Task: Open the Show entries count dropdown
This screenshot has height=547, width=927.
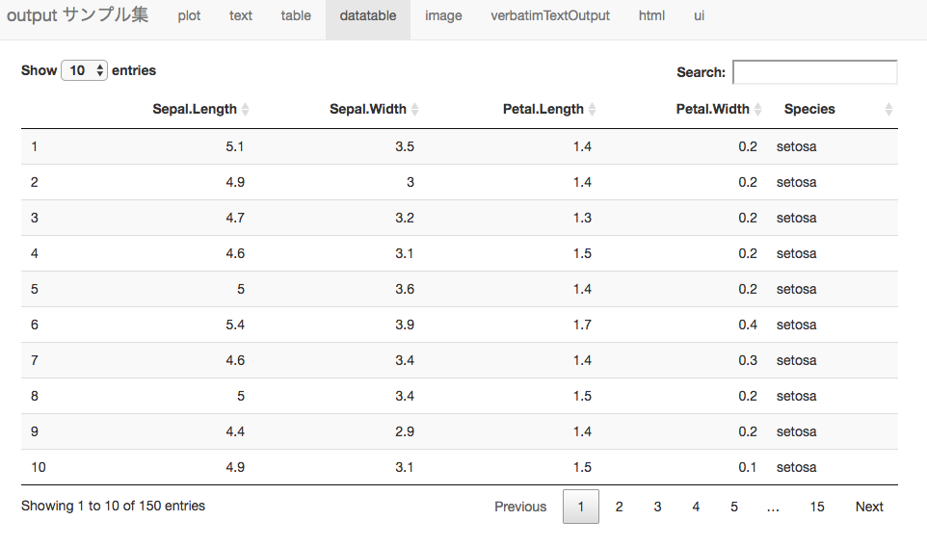Action: (84, 71)
